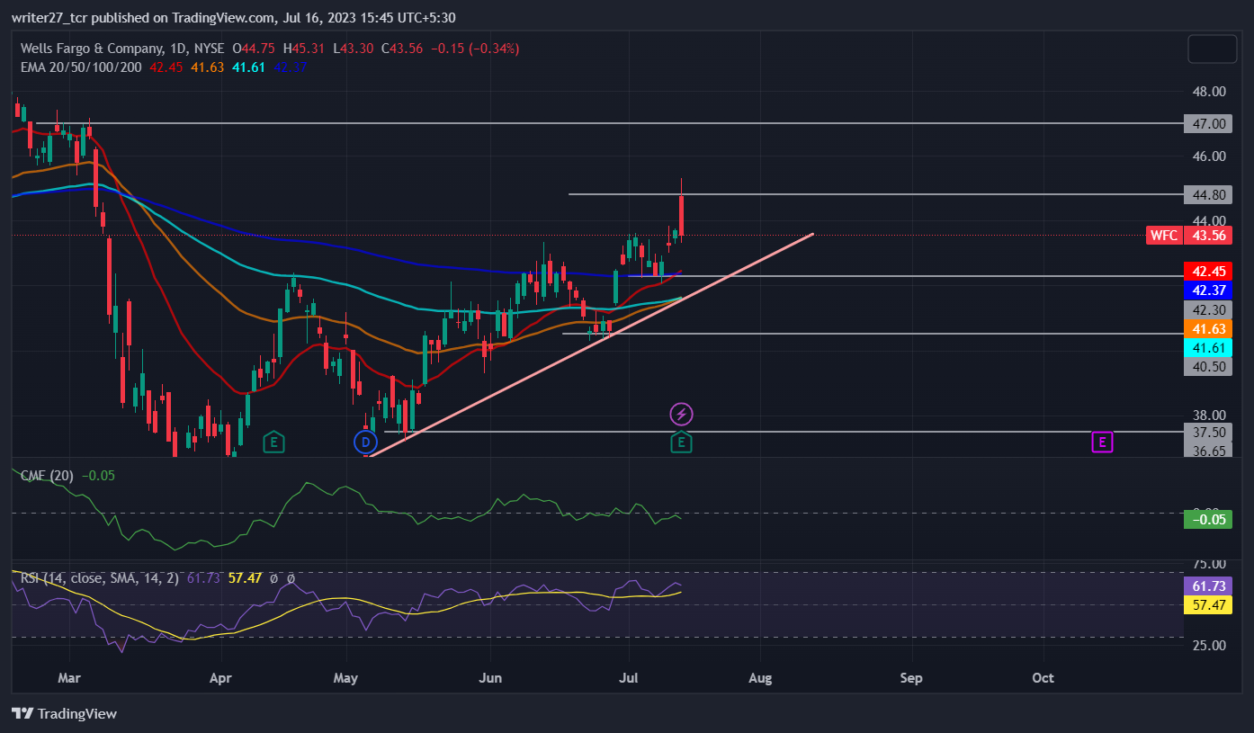Select the pink ascending trendline
Screen dimensions: 1254x733
[591, 344]
